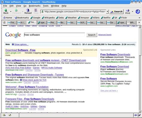Open the Flickr bookmark
The height and width of the screenshot is (118, 142).
(x=123, y=18)
